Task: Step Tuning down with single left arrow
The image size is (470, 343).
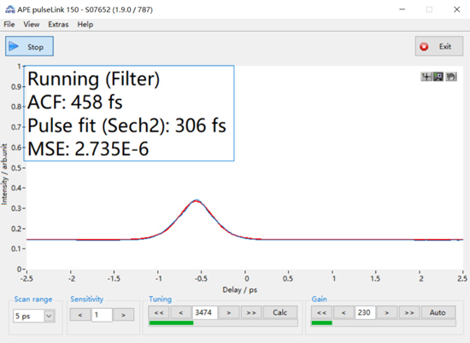Action: (181, 312)
